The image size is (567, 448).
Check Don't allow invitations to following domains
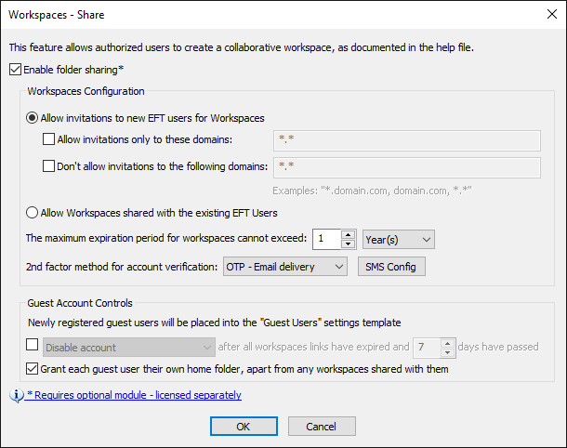tap(50, 166)
